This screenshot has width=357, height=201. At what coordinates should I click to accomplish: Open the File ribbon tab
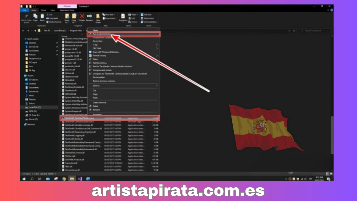point(24,10)
